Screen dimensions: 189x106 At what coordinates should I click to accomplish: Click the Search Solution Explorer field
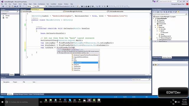[x=170, y=14]
